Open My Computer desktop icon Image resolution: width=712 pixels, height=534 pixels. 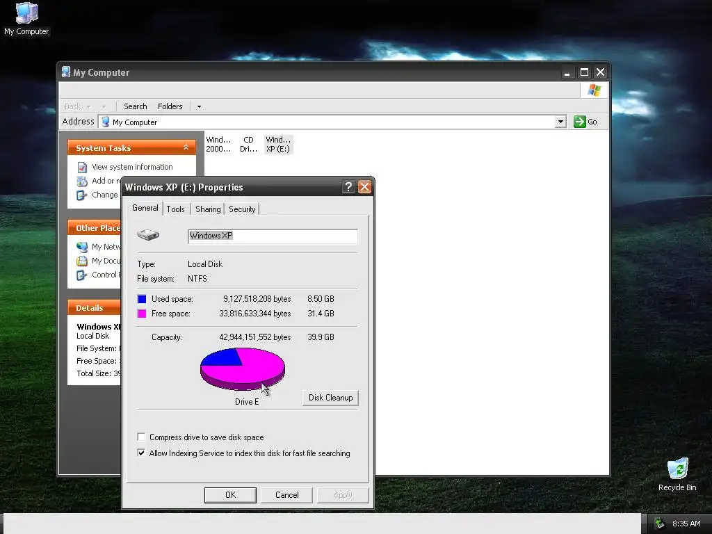coord(26,18)
